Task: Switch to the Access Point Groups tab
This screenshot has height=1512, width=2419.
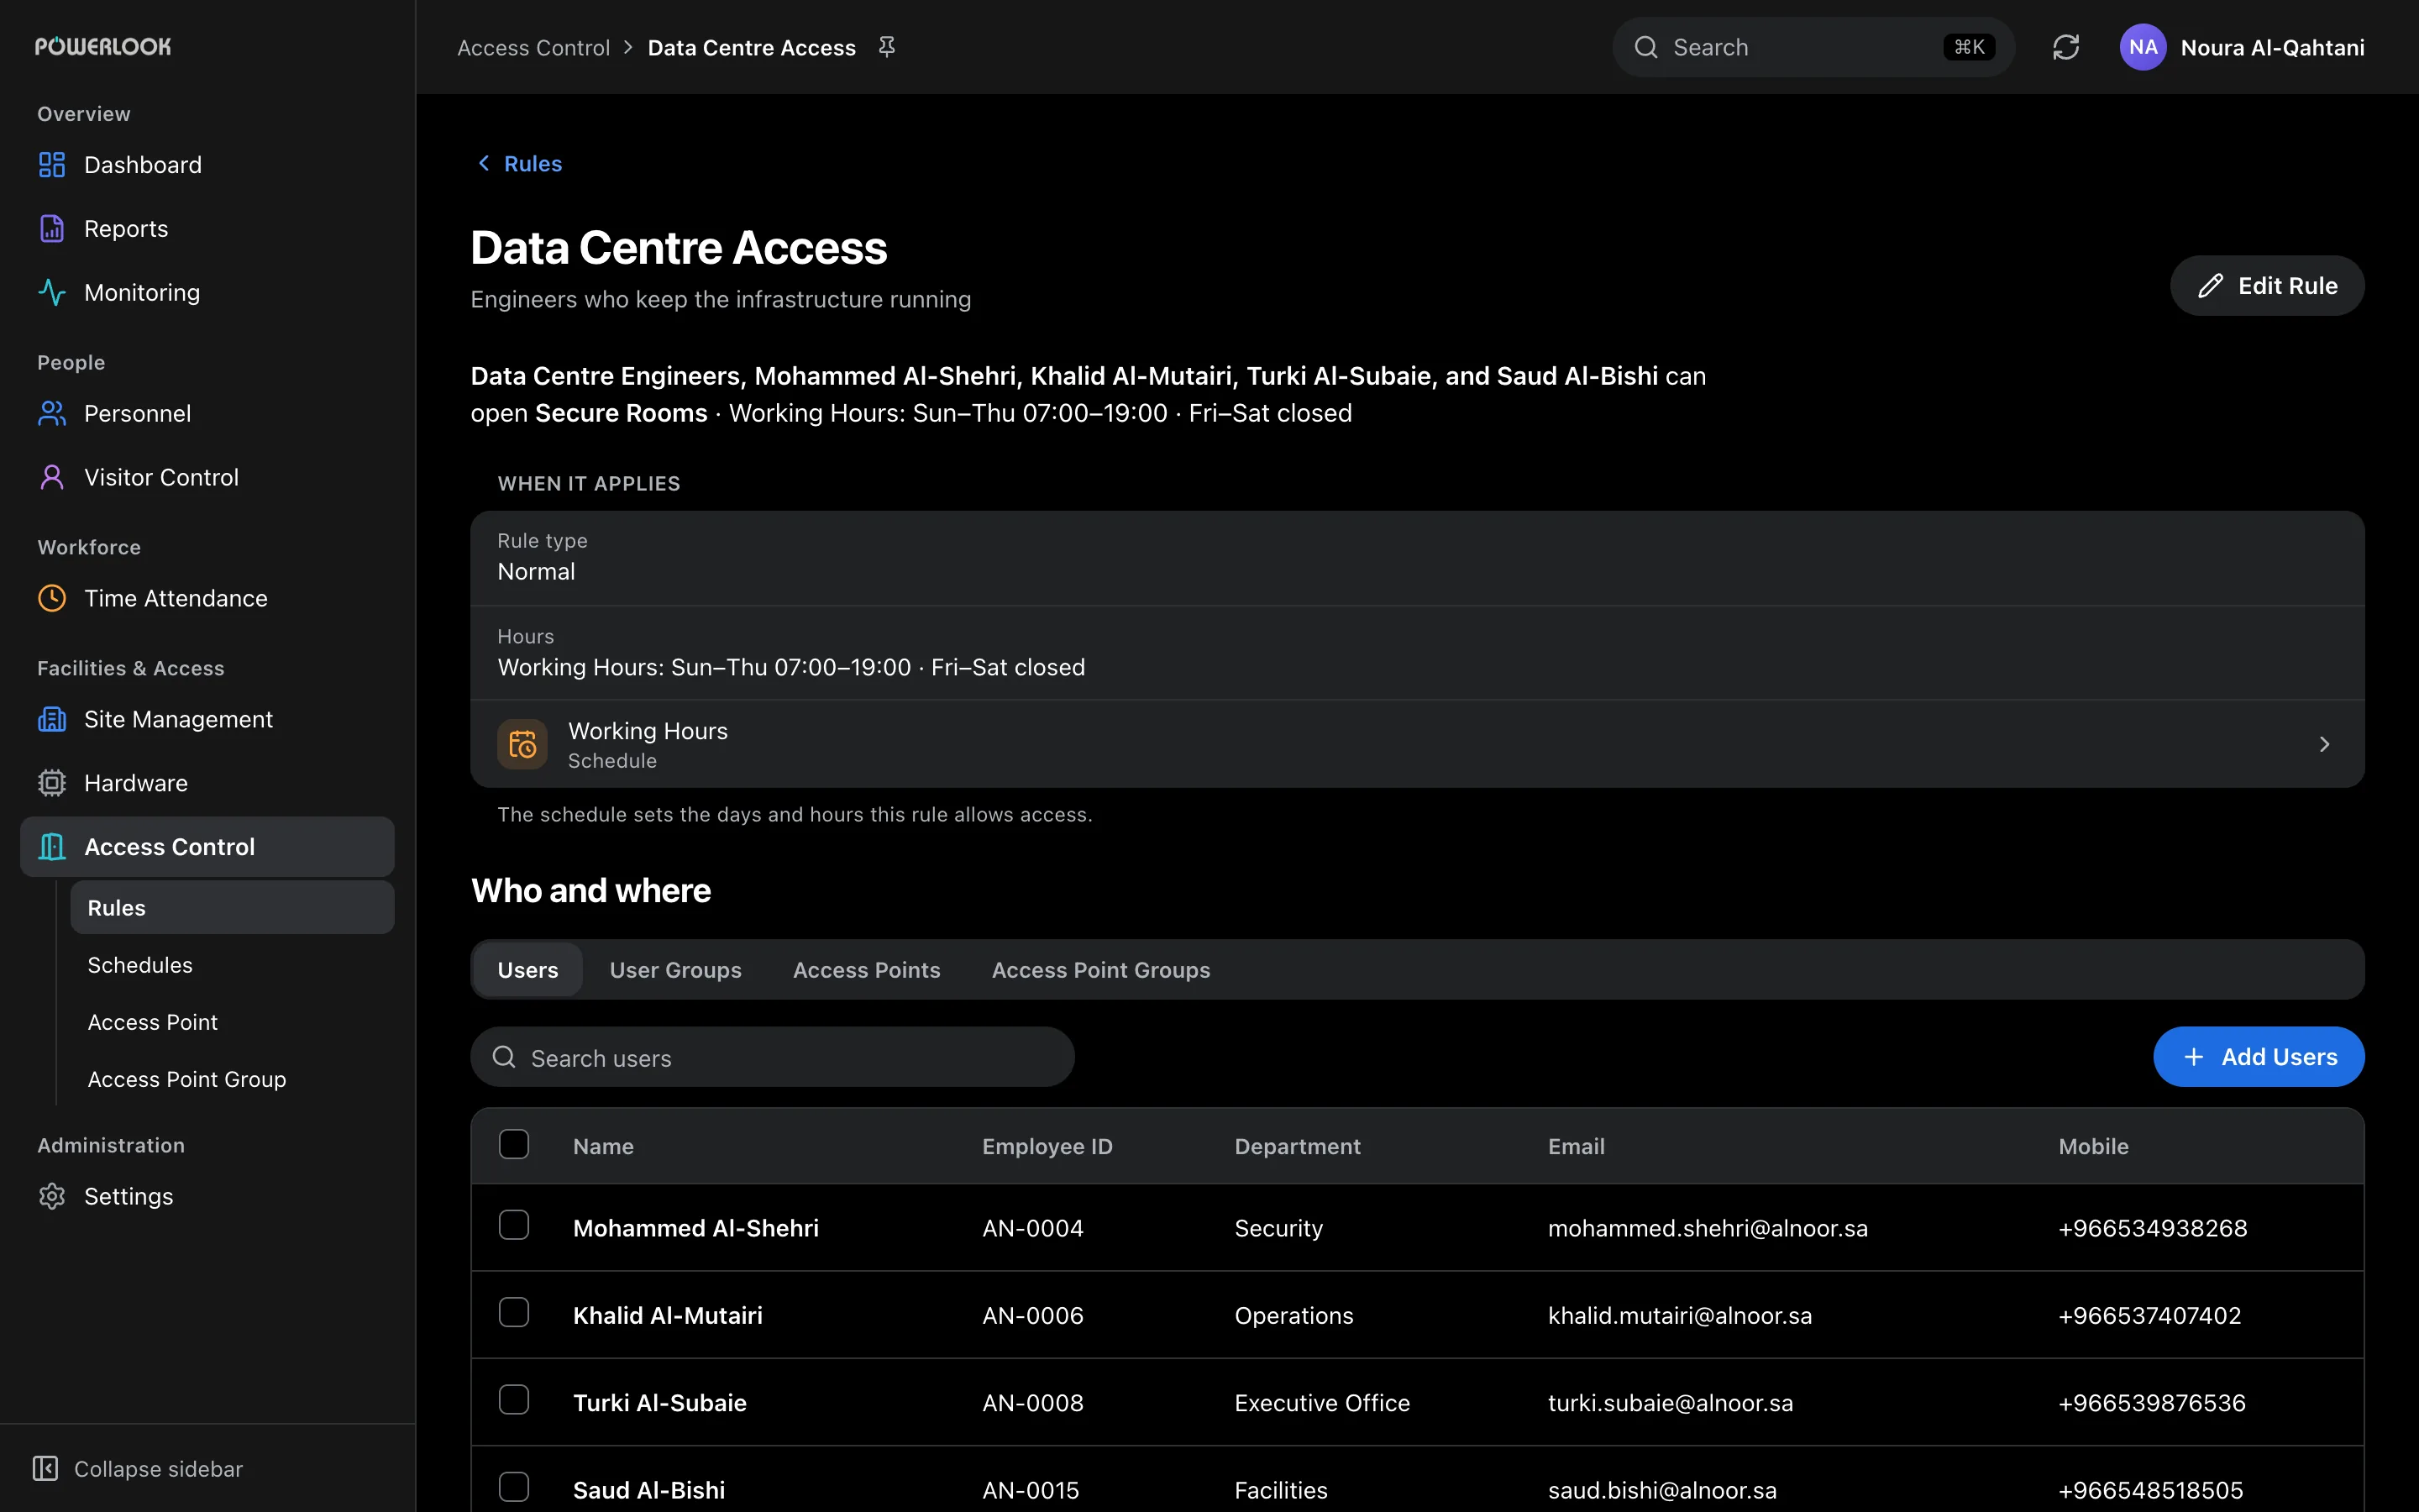Action: pos(1100,970)
